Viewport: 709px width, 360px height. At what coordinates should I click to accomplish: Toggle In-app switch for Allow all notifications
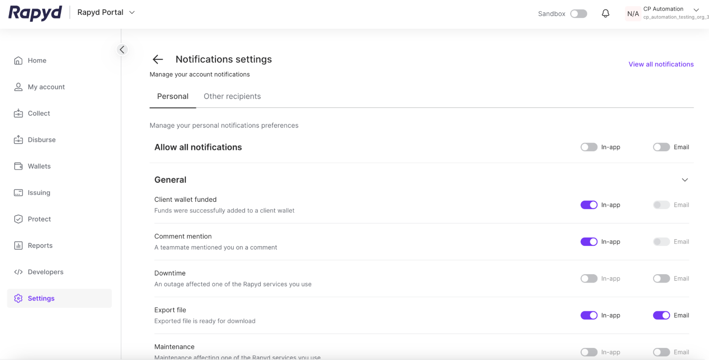tap(589, 147)
